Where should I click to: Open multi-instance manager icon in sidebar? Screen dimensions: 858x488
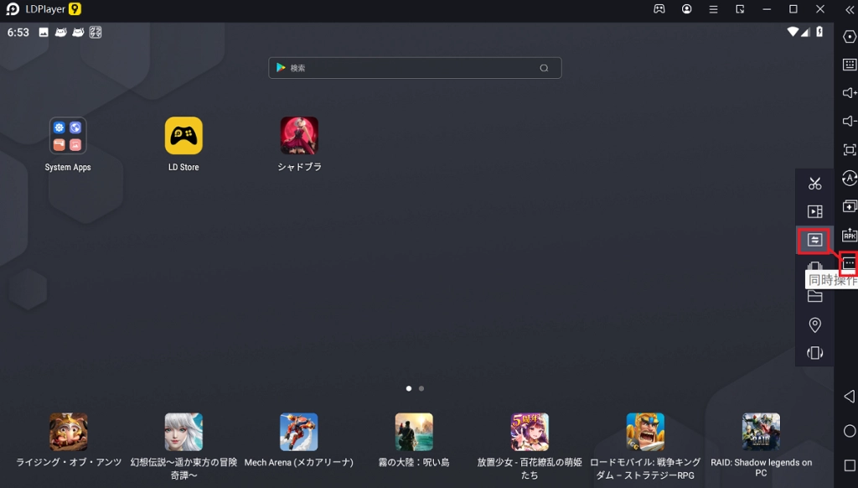[850, 206]
